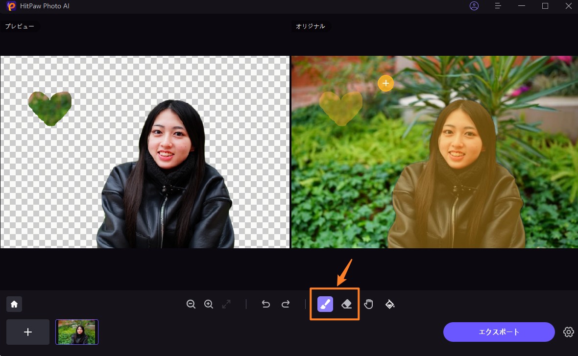
Task: Click the heart shape in preview pane
Action: (x=50, y=108)
